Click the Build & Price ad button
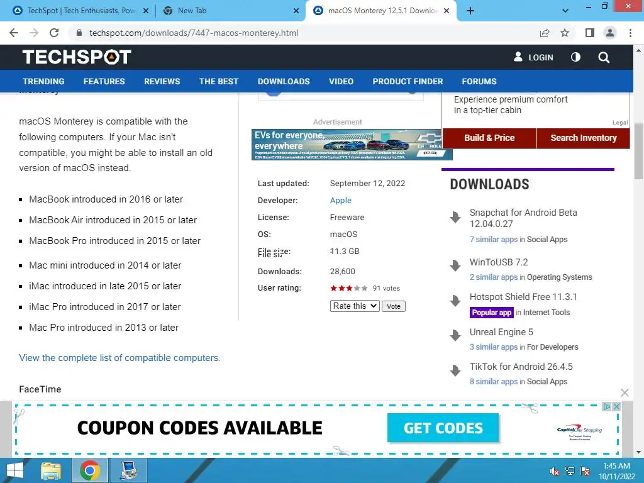 tap(489, 138)
